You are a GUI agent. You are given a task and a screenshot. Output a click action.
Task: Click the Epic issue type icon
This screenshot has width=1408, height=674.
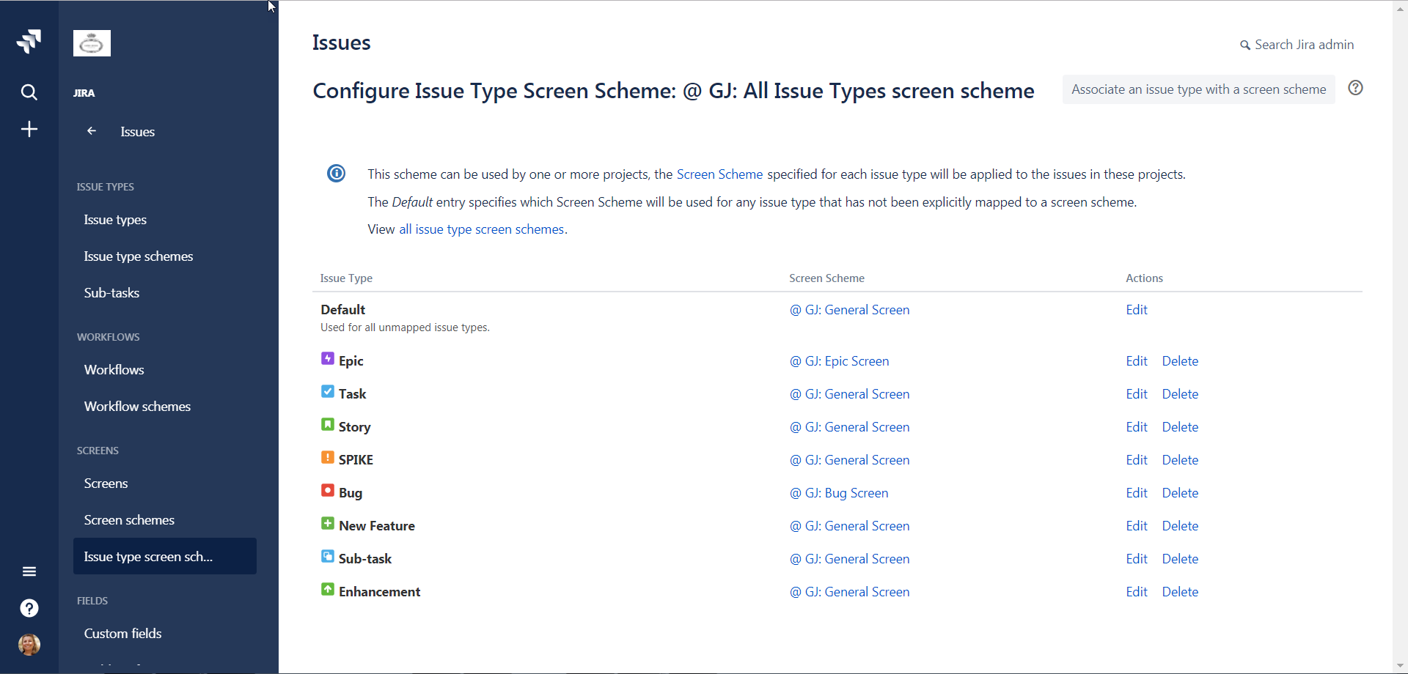pyautogui.click(x=327, y=358)
